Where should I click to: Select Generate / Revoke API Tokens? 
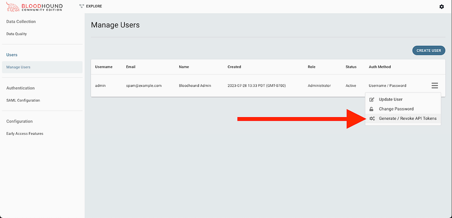click(x=407, y=118)
